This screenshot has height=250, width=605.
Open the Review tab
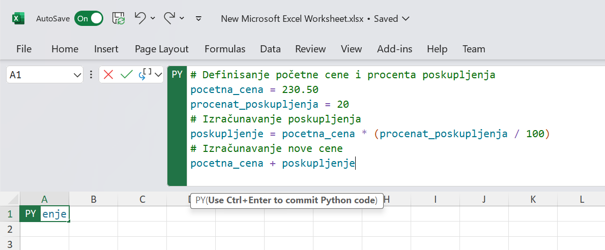(310, 49)
